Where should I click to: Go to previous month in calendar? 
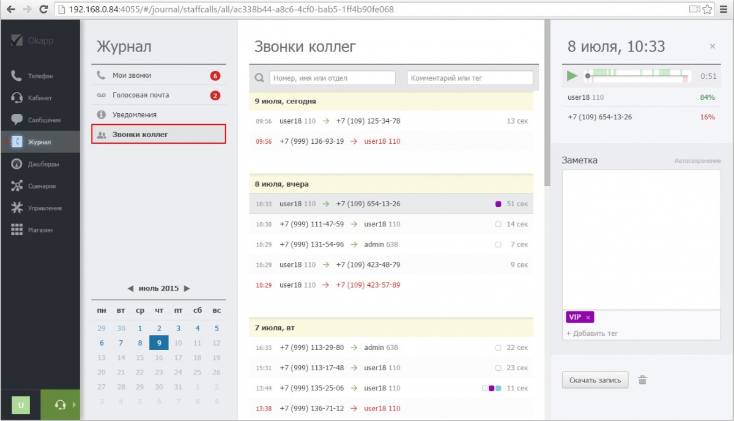click(x=130, y=288)
